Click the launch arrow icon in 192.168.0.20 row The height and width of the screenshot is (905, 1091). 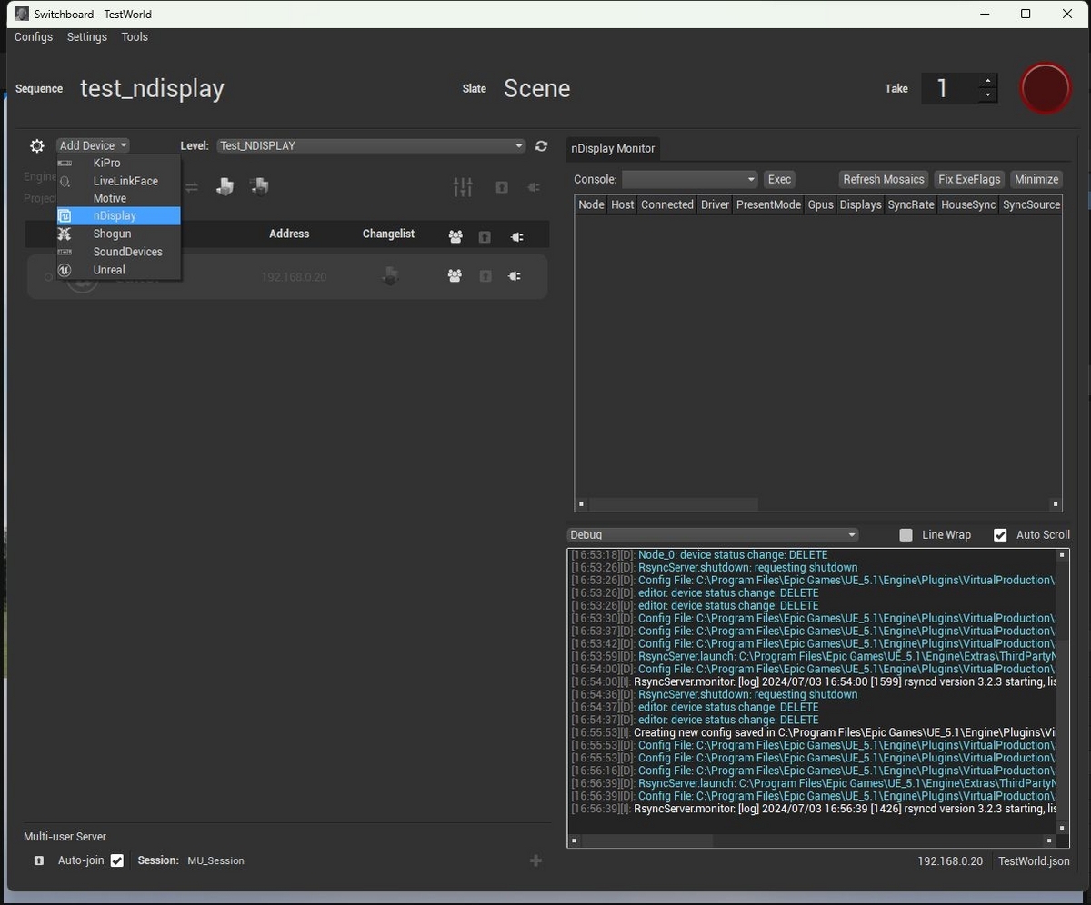[485, 276]
